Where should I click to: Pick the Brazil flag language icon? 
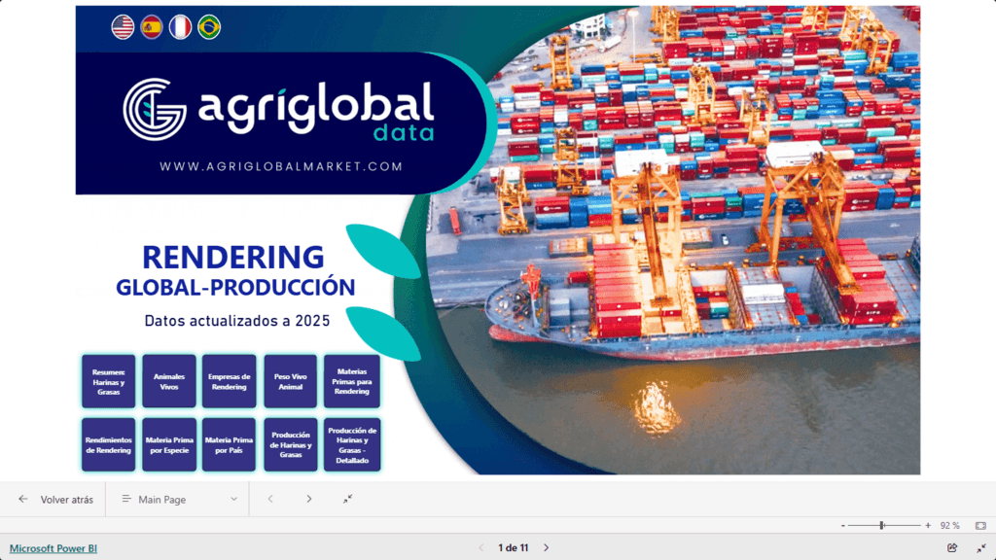(208, 27)
